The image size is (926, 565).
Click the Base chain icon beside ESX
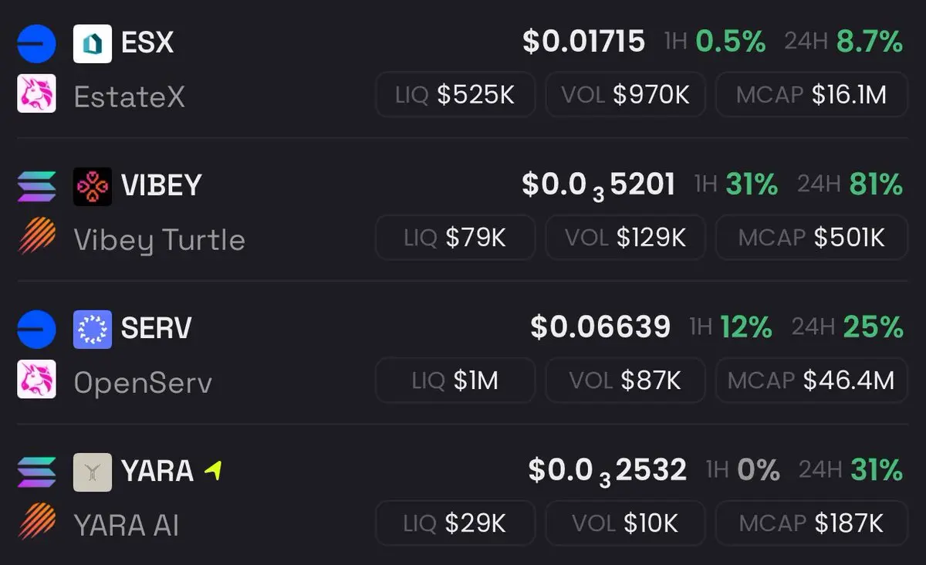36,43
